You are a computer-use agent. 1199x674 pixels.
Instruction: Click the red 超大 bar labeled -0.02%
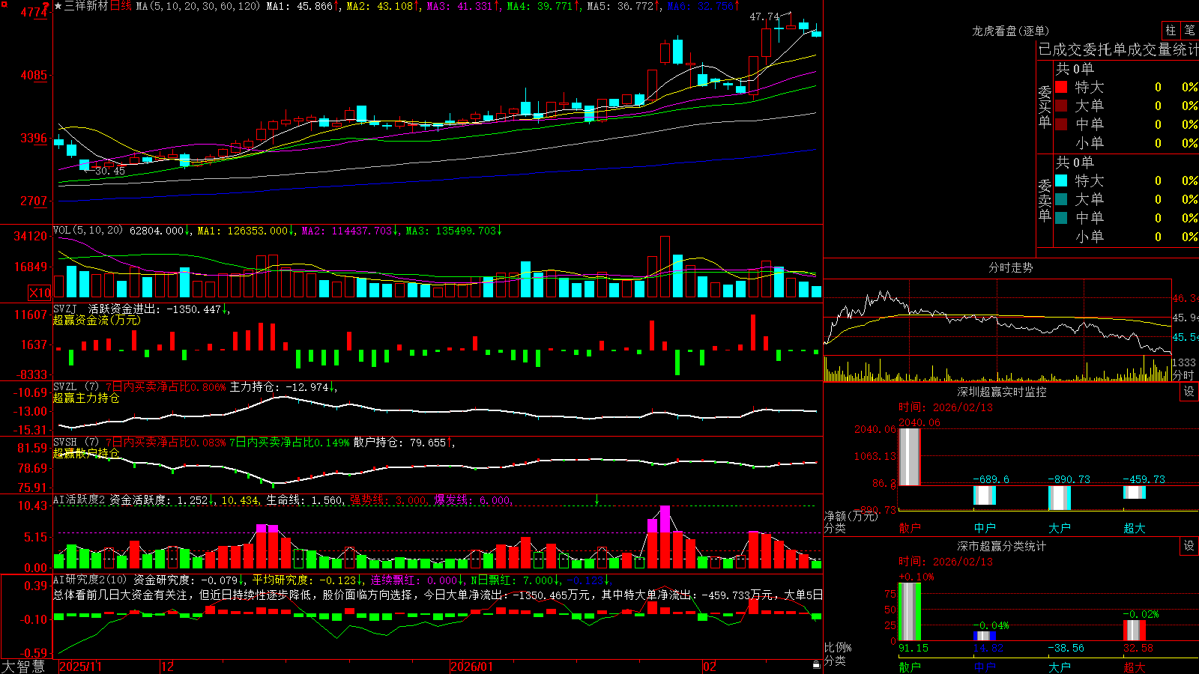[x=1135, y=631]
